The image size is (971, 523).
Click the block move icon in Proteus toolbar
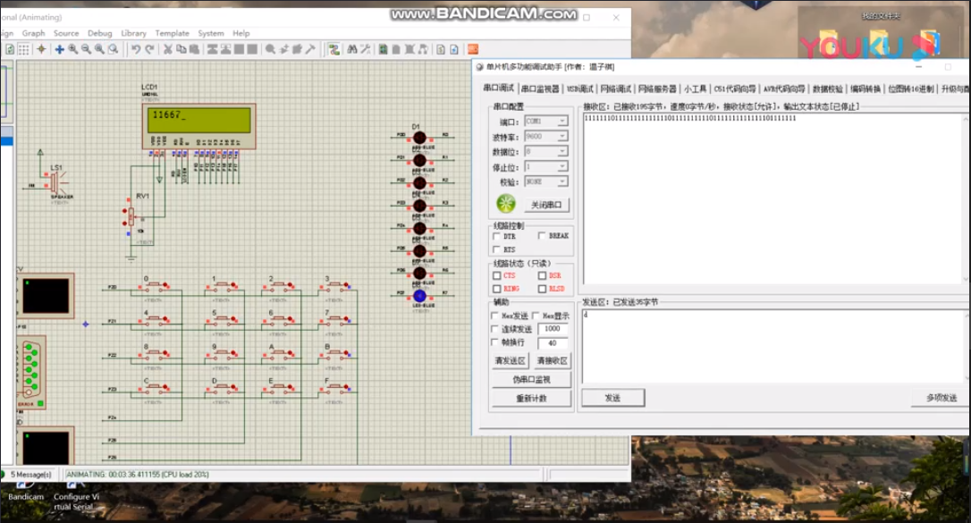point(225,49)
